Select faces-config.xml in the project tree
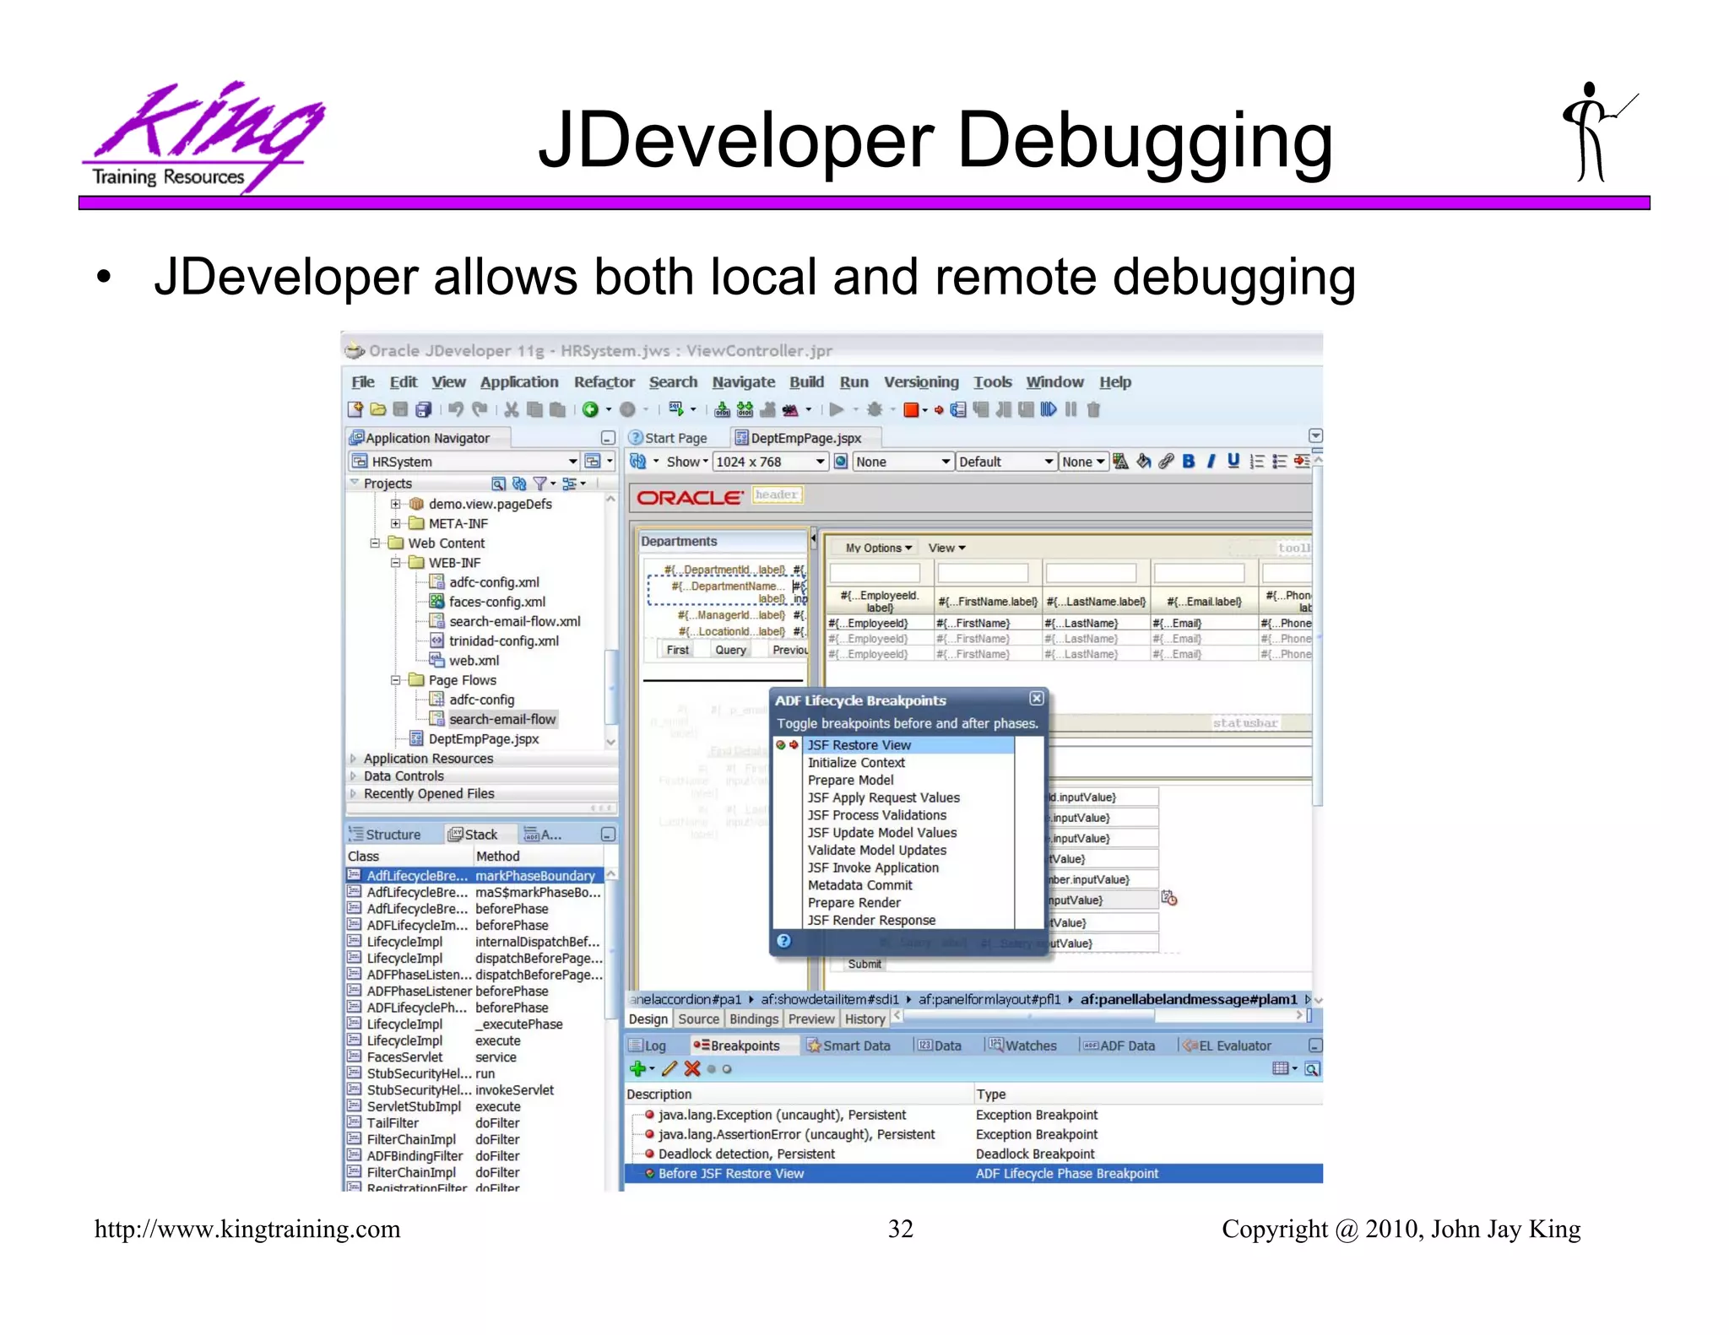Viewport: 1729px width, 1335px height. tap(496, 602)
